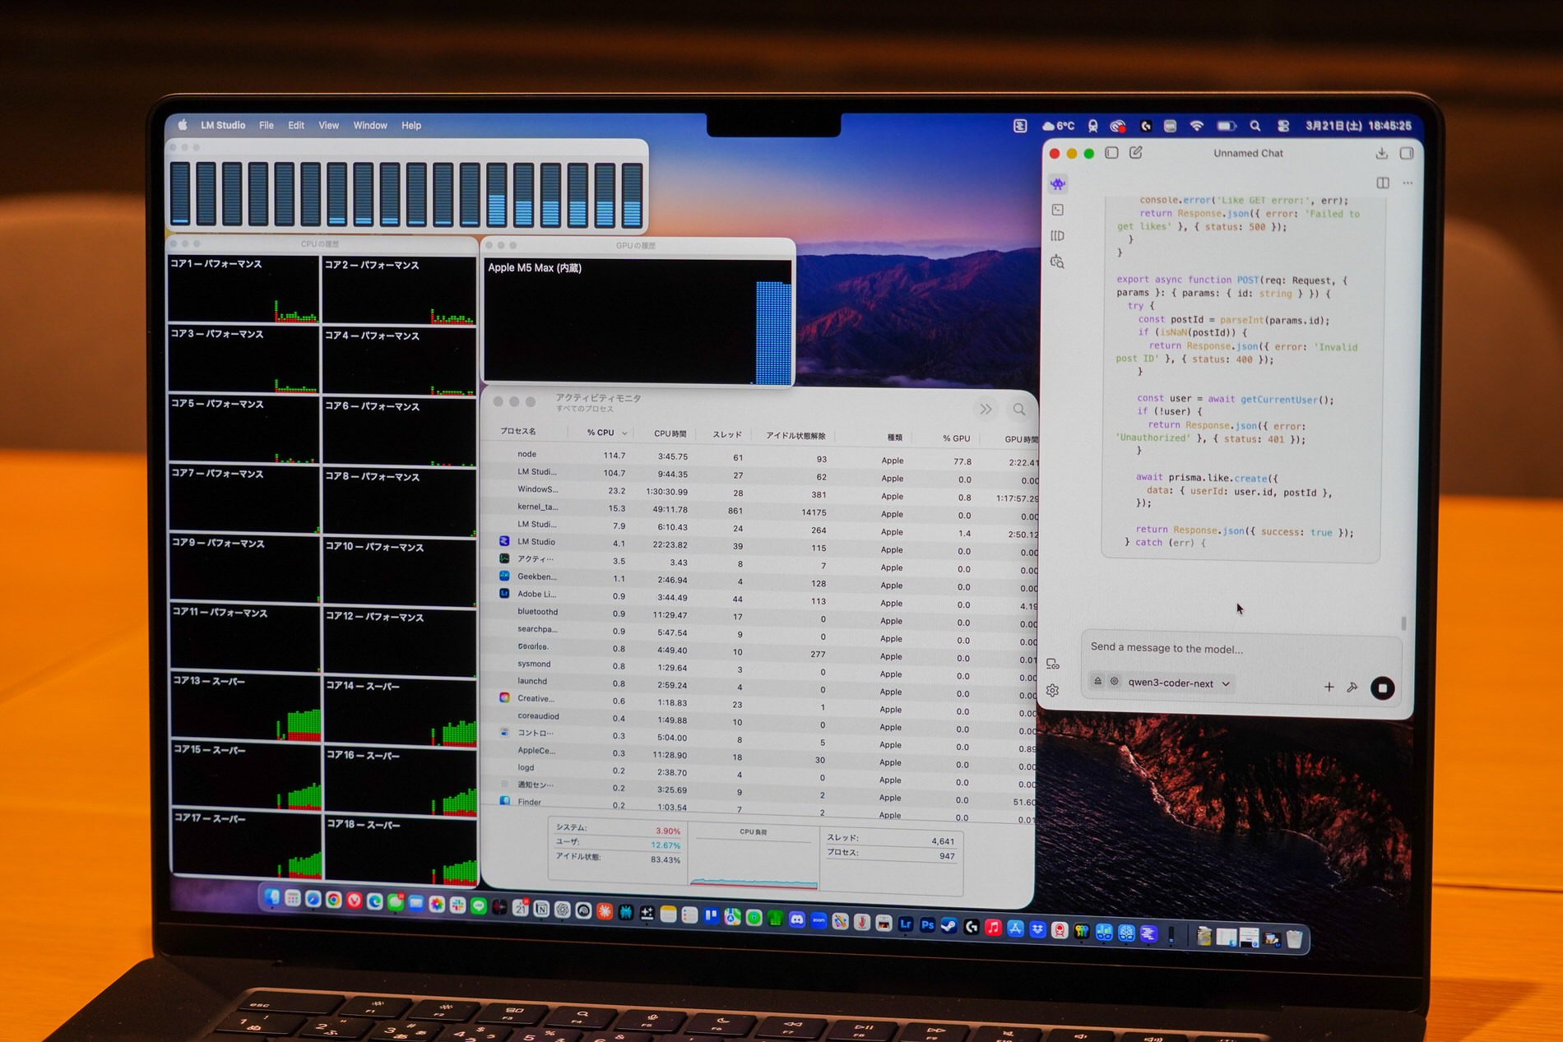This screenshot has width=1563, height=1042.
Task: Toggle the left sidebar panel in LM Studio
Action: click(x=1112, y=153)
